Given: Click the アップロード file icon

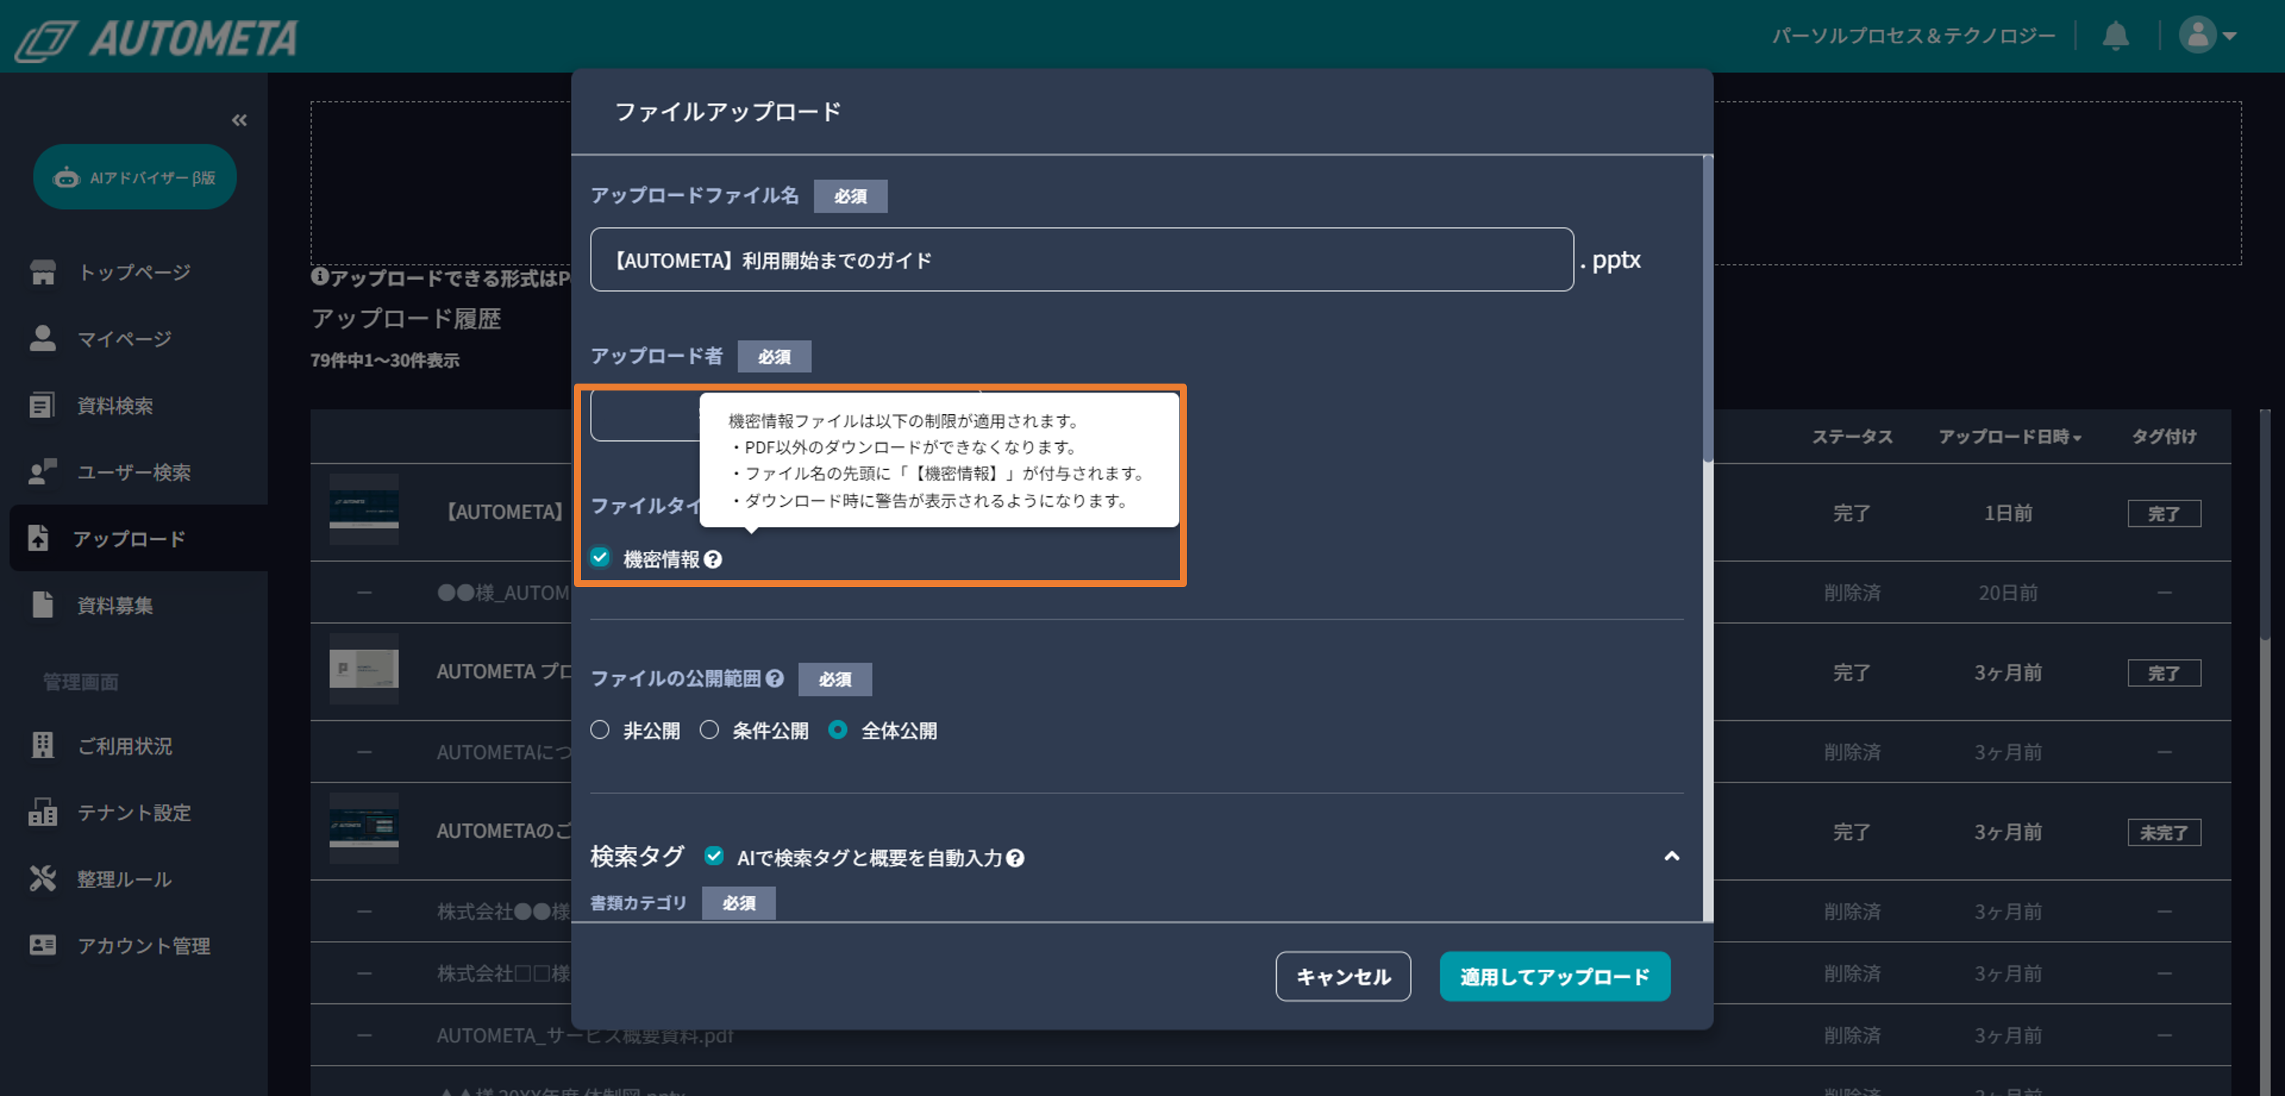Looking at the screenshot, I should (x=38, y=537).
